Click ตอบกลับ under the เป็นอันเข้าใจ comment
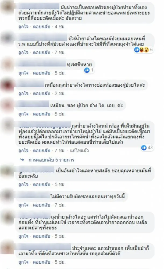The image size is (164, 269). [x=41, y=185]
